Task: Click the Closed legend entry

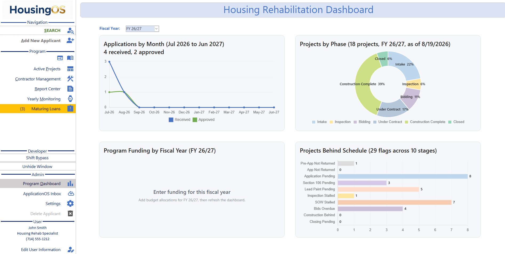Action: pos(456,122)
